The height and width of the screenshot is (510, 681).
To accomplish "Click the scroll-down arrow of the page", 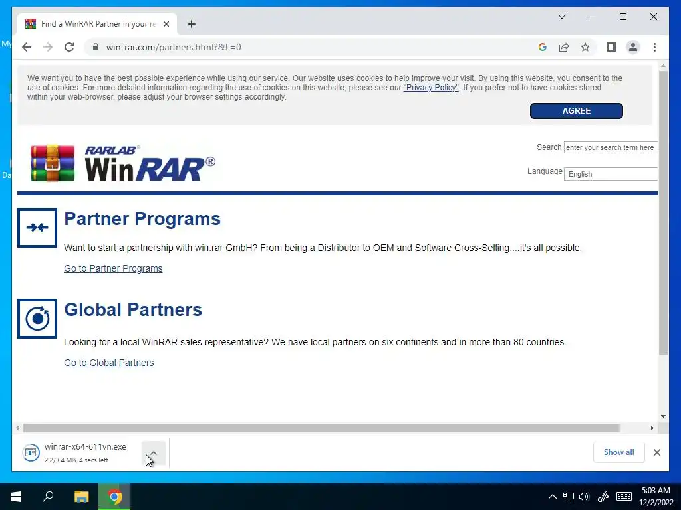I will point(663,416).
